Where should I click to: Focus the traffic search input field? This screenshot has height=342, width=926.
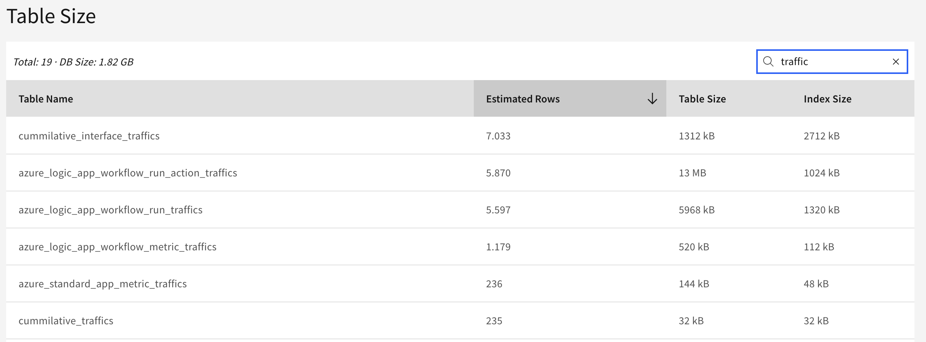832,62
